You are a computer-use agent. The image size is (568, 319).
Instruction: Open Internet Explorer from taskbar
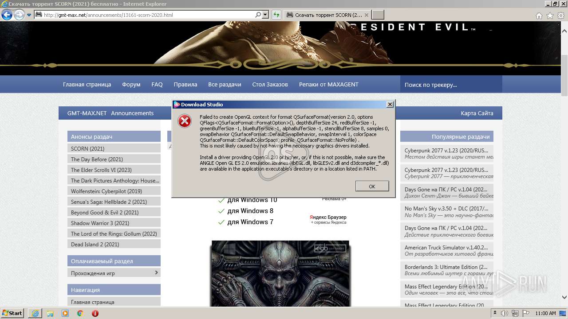[x=35, y=313]
